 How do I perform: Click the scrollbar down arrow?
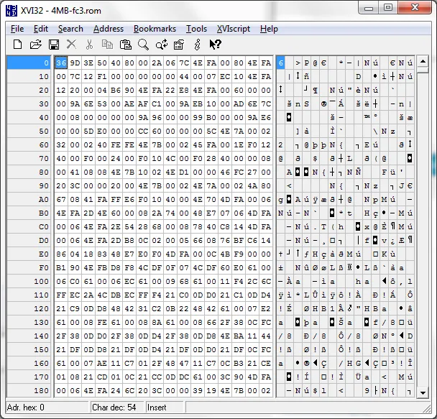click(423, 392)
